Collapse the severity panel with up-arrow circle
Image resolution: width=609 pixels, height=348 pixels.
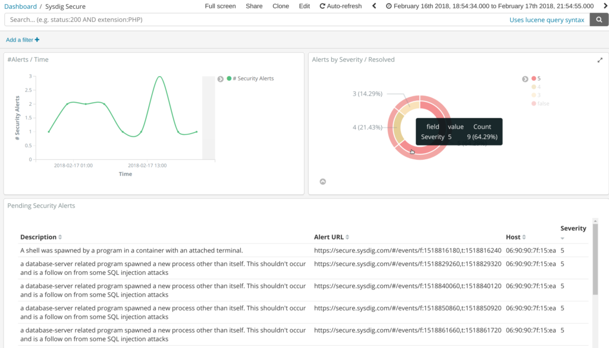323,182
